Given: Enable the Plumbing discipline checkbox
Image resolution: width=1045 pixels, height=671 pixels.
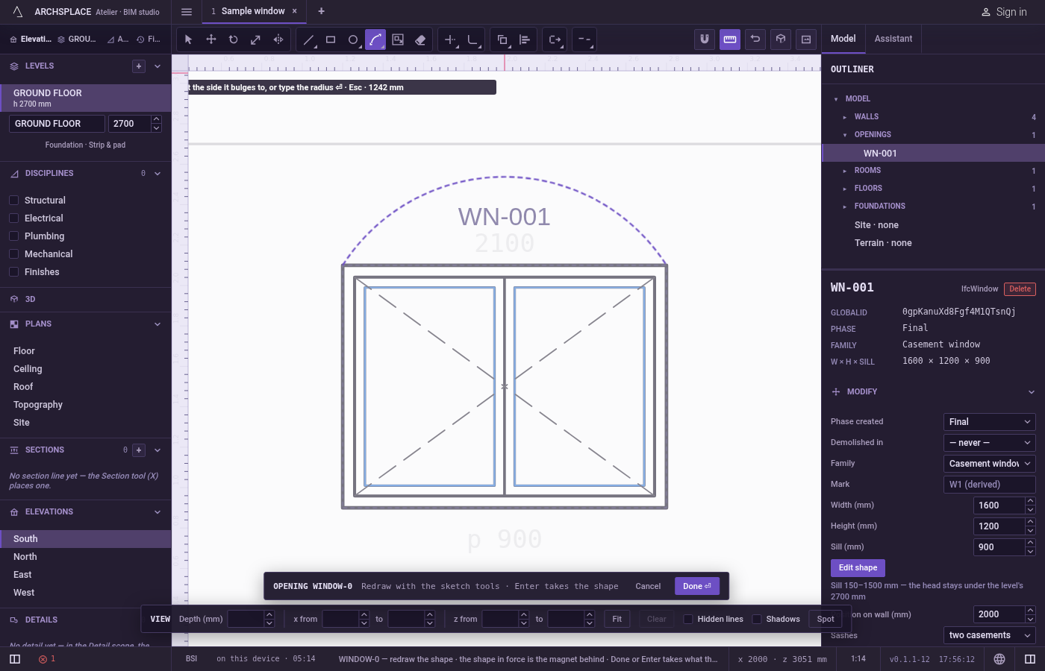Looking at the screenshot, I should coord(13,236).
